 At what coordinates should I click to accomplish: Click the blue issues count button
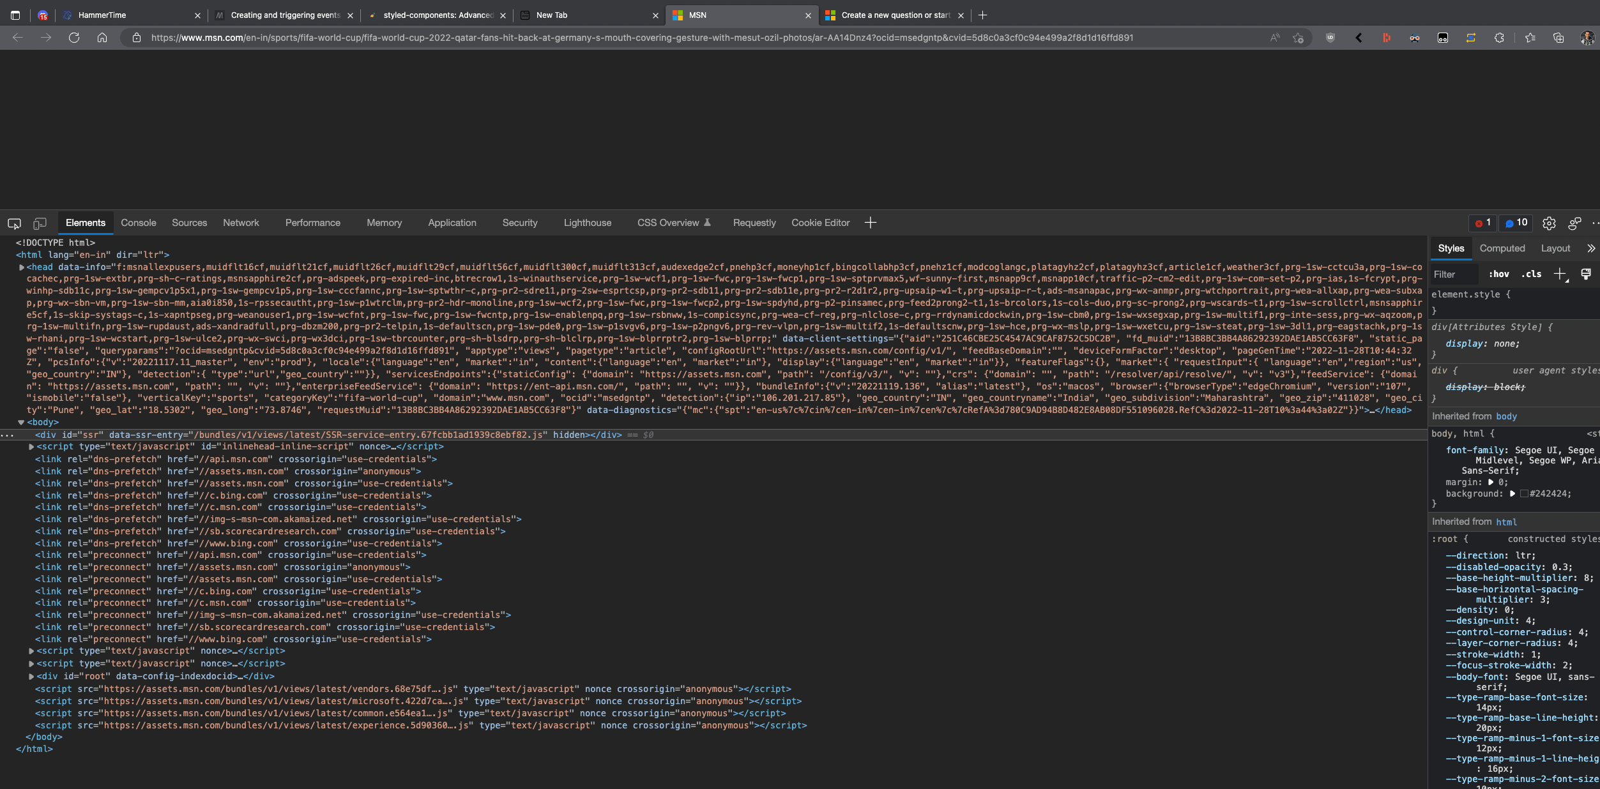(1516, 223)
